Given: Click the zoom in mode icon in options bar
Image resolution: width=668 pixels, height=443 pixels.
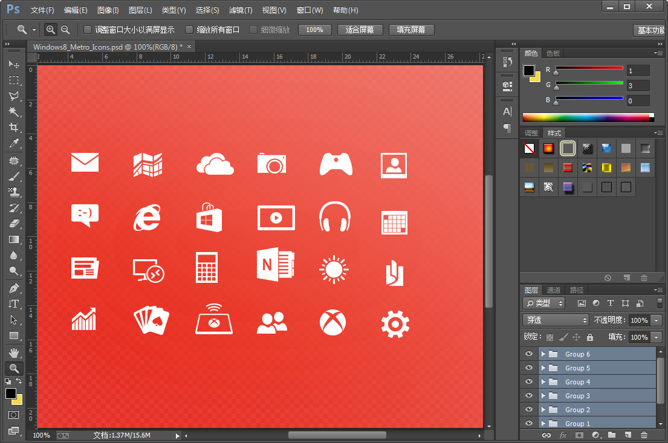Looking at the screenshot, I should click(x=51, y=30).
